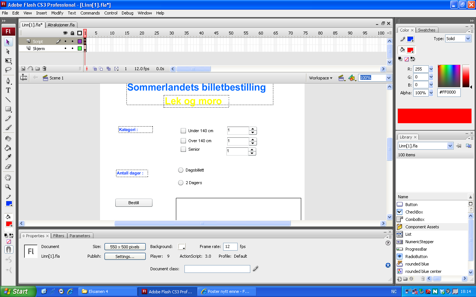This screenshot has height=297, width=476.
Task: Open the stage zoom percentage dropdown
Action: click(389, 78)
